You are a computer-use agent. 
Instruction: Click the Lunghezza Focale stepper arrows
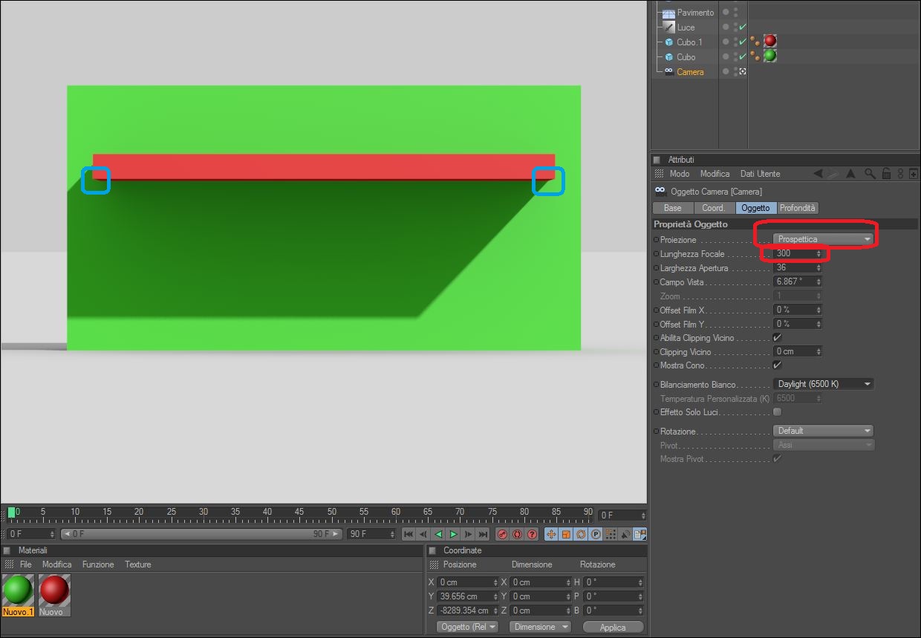[x=819, y=254]
